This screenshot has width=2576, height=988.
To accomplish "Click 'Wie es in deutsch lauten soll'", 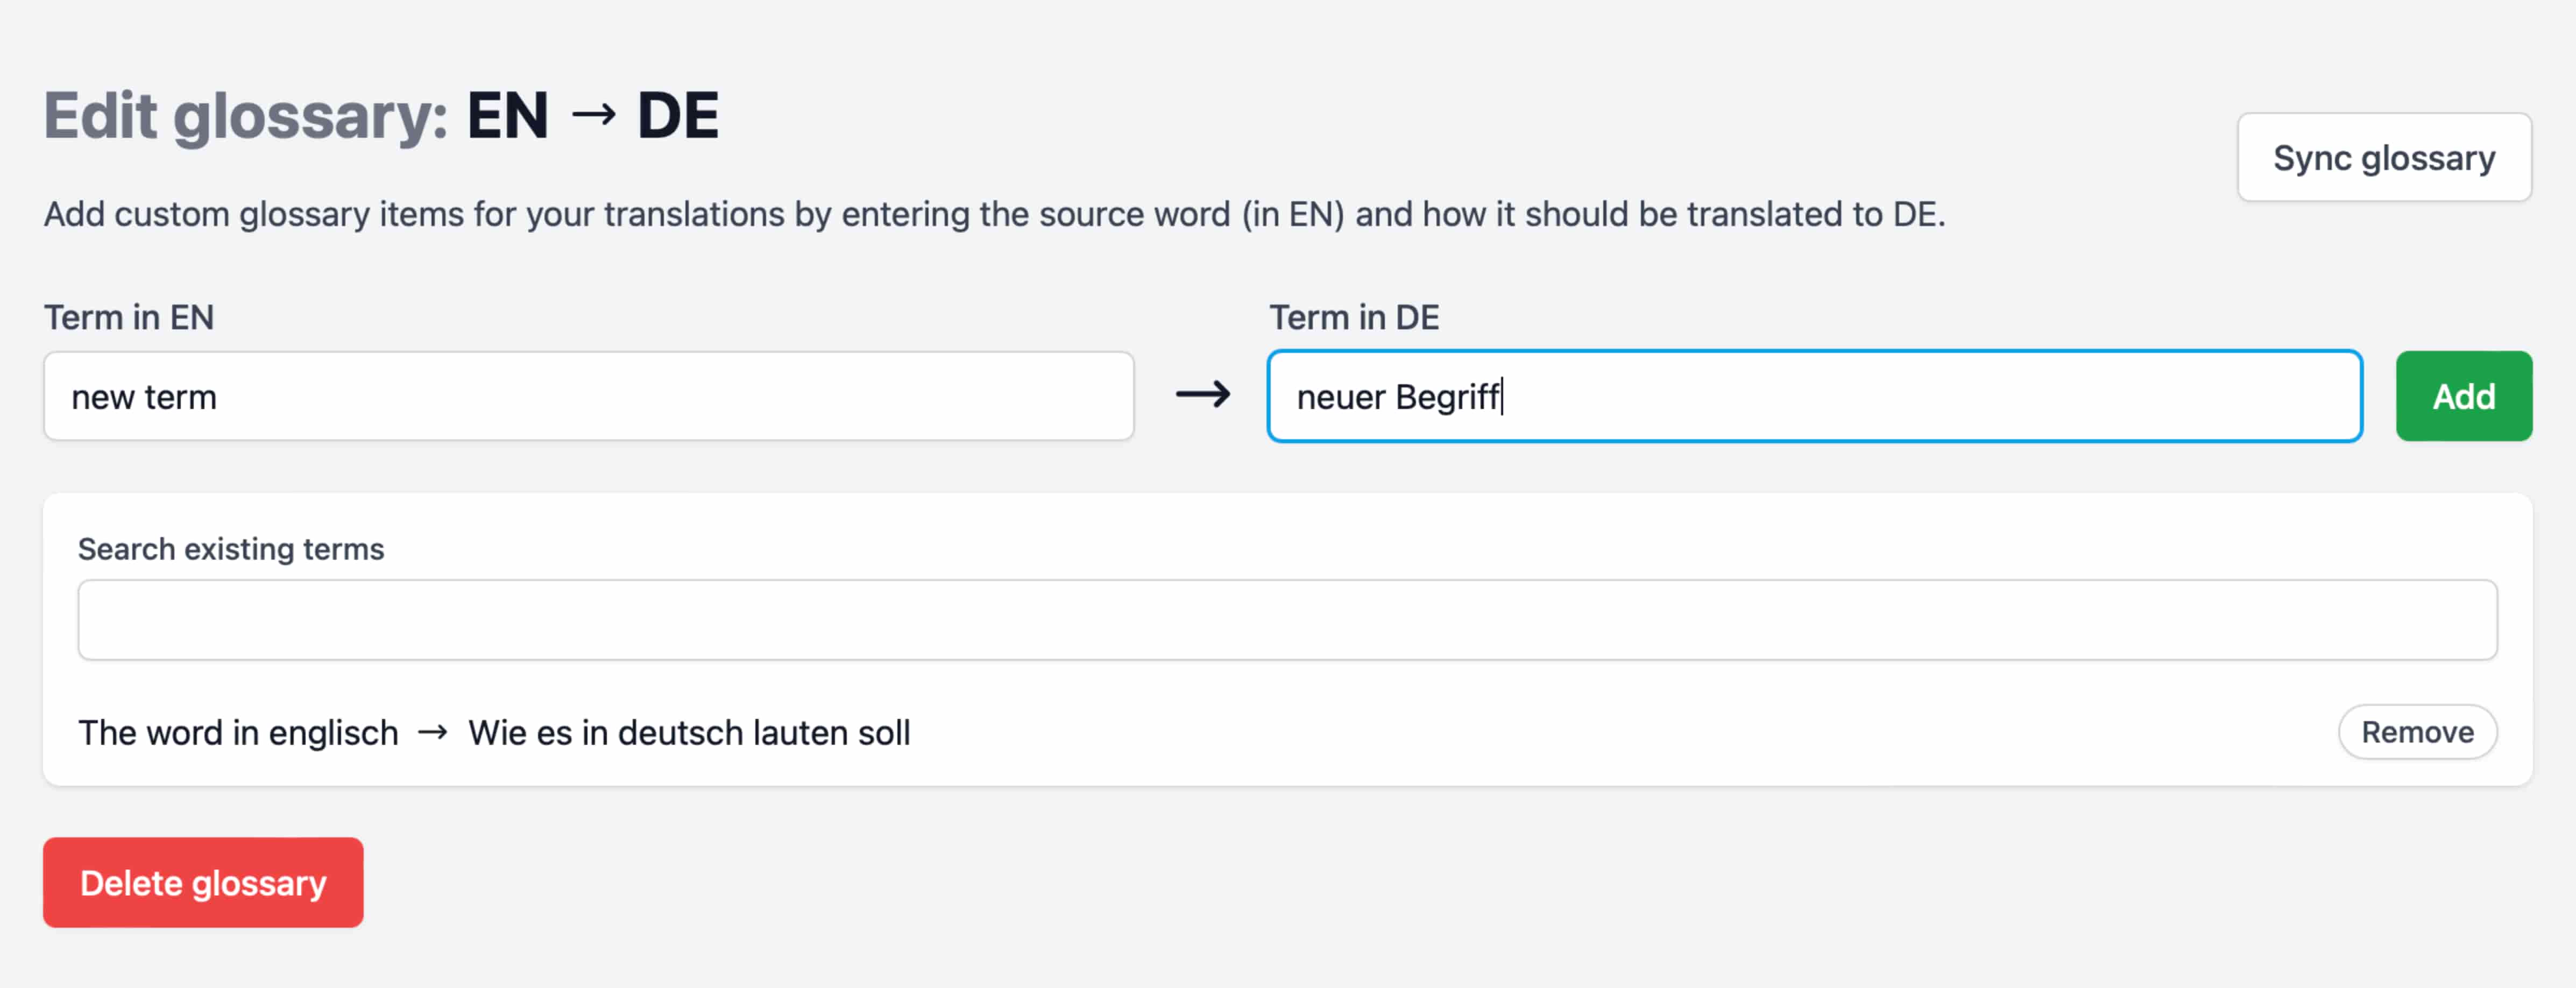I will [689, 732].
